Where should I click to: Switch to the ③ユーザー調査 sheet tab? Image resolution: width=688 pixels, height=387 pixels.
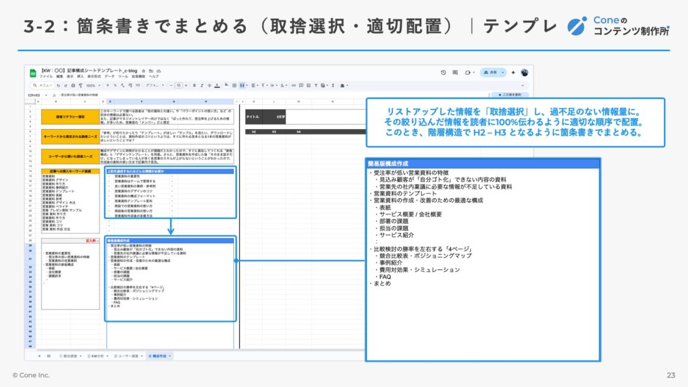[128, 356]
